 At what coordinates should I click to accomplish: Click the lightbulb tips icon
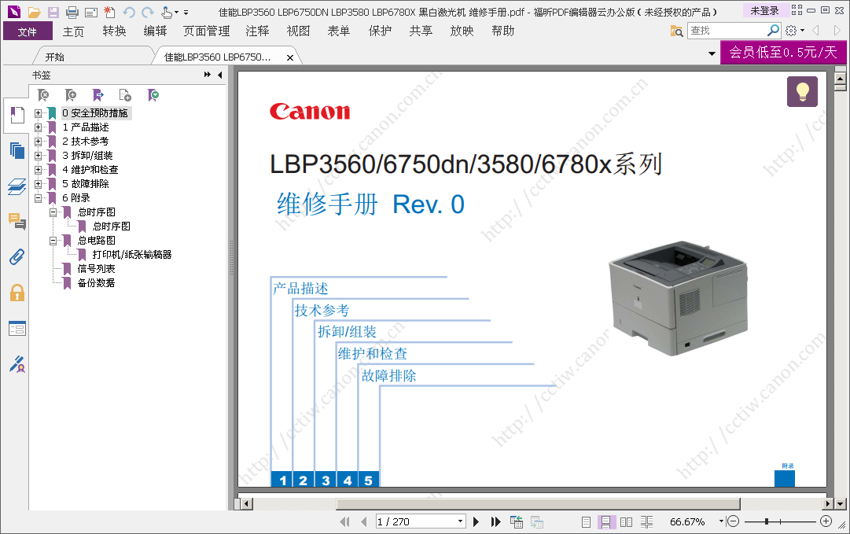(x=802, y=91)
